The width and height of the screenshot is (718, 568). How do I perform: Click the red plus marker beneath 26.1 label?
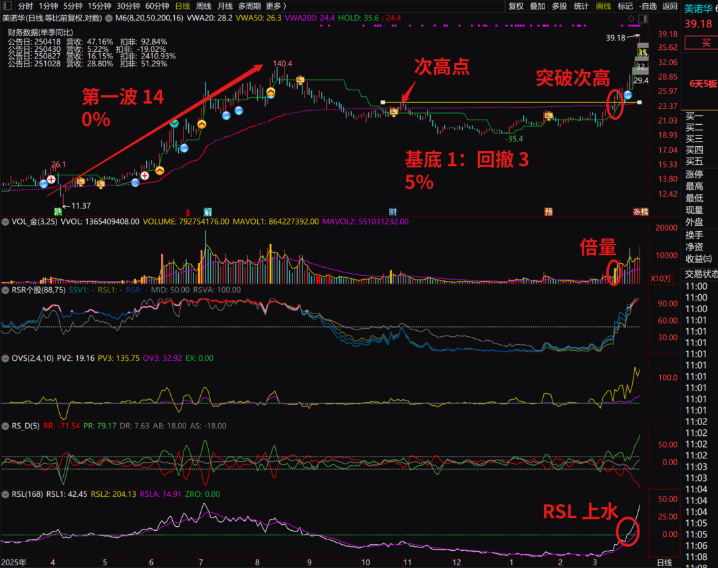coord(51,179)
